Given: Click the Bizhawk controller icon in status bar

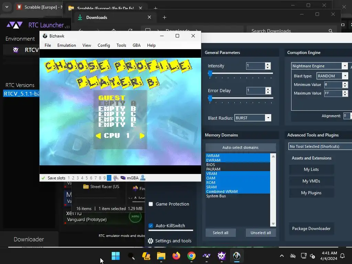Looking at the screenshot, I should (x=116, y=178).
